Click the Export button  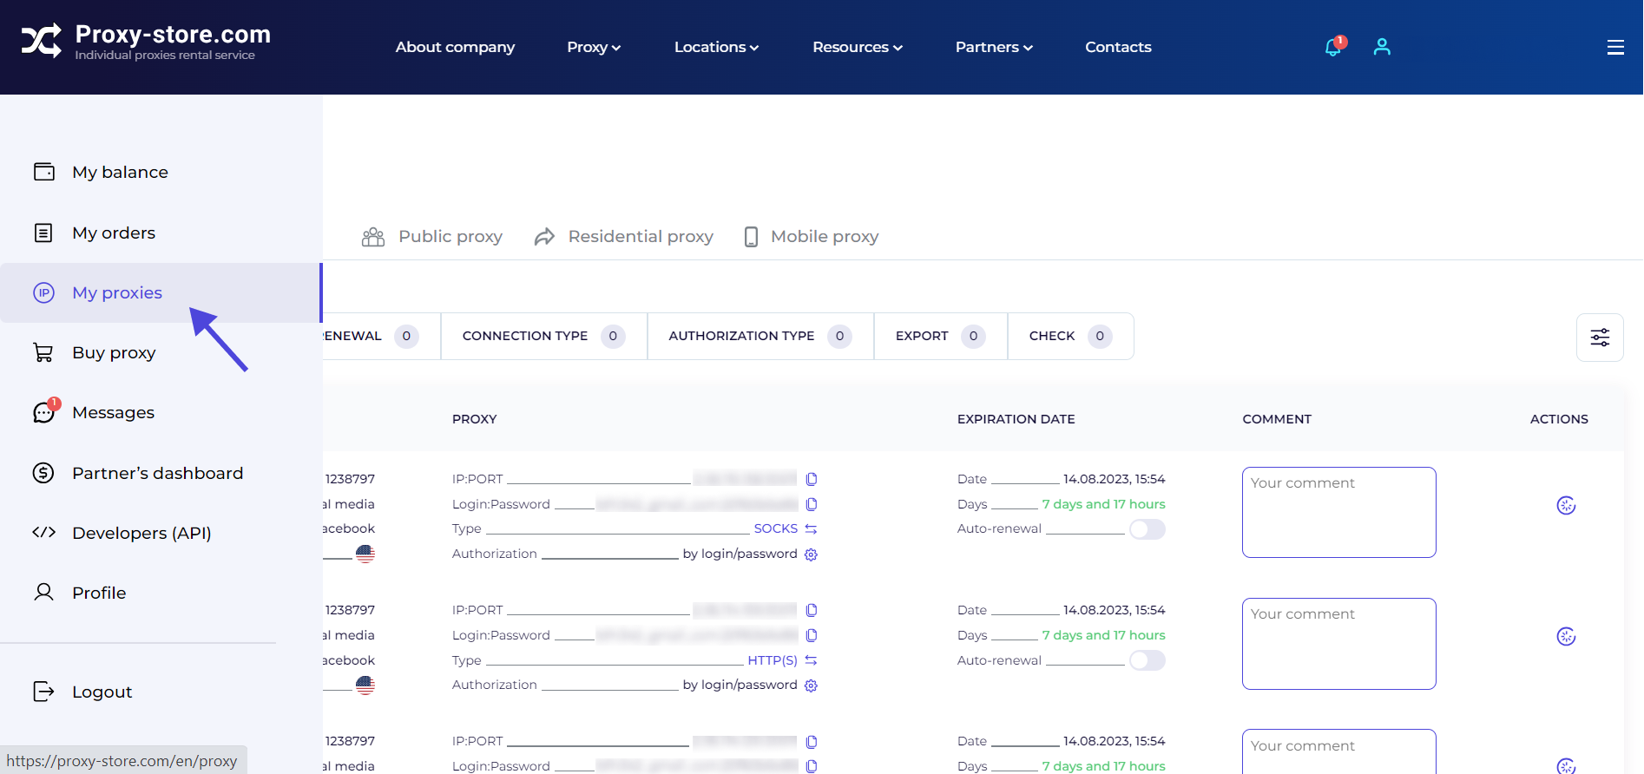tap(940, 336)
